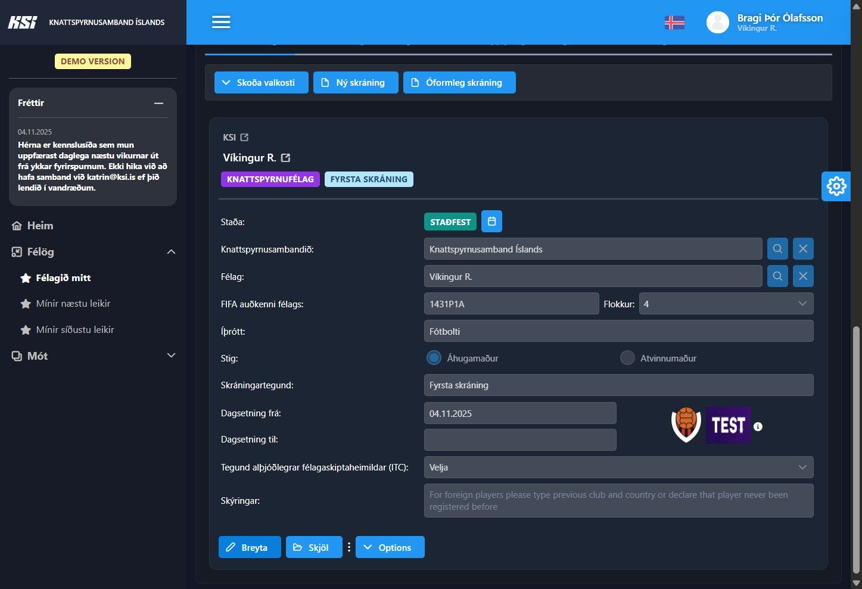The width and height of the screenshot is (862, 589).
Task: Minimize the Fréttir news panel
Action: (x=158, y=103)
